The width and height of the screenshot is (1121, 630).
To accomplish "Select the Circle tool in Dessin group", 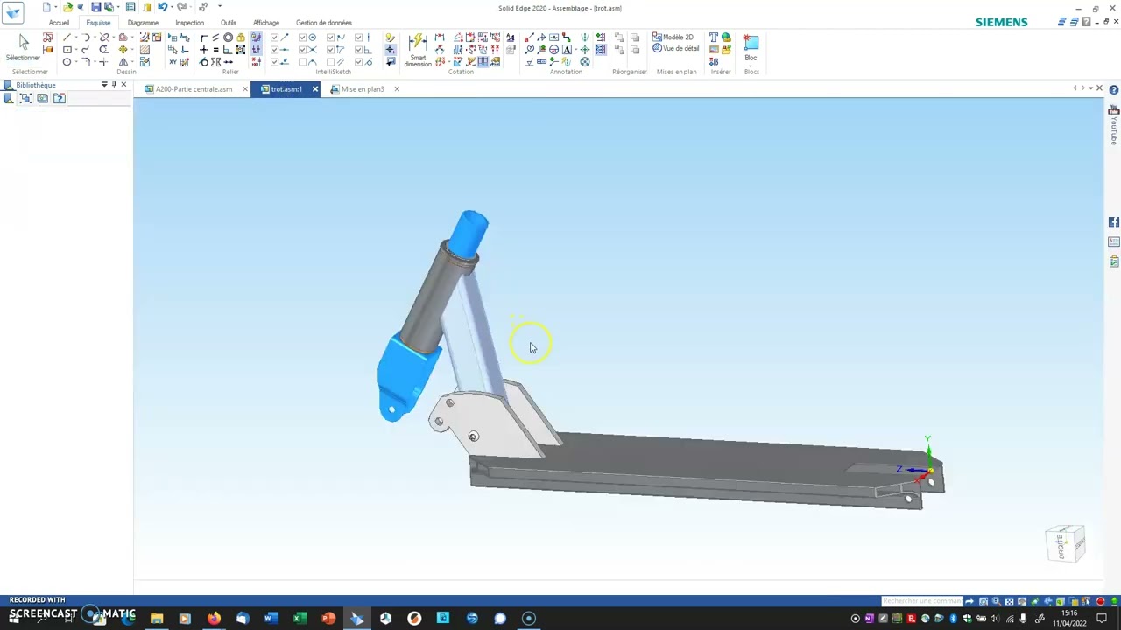I will coord(67,62).
